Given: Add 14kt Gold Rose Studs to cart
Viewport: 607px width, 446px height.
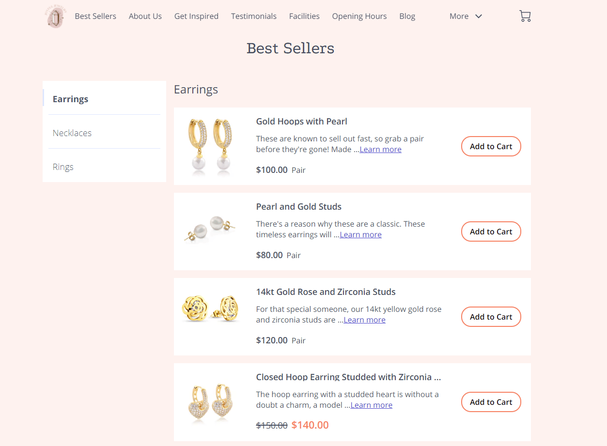Looking at the screenshot, I should click(x=491, y=317).
